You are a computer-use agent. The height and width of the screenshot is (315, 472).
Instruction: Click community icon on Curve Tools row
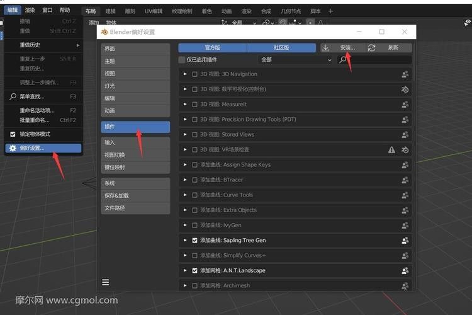click(x=405, y=195)
